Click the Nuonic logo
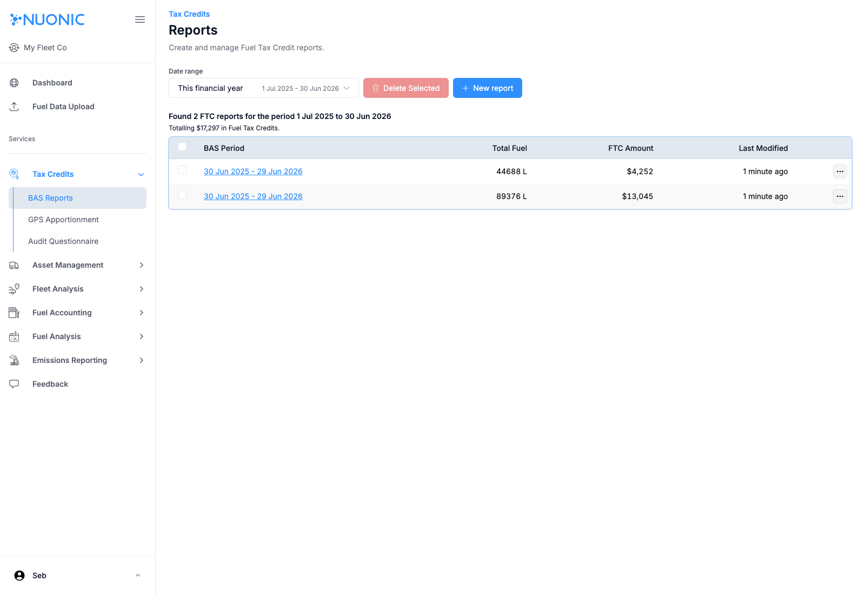This screenshot has width=865, height=595. click(47, 19)
